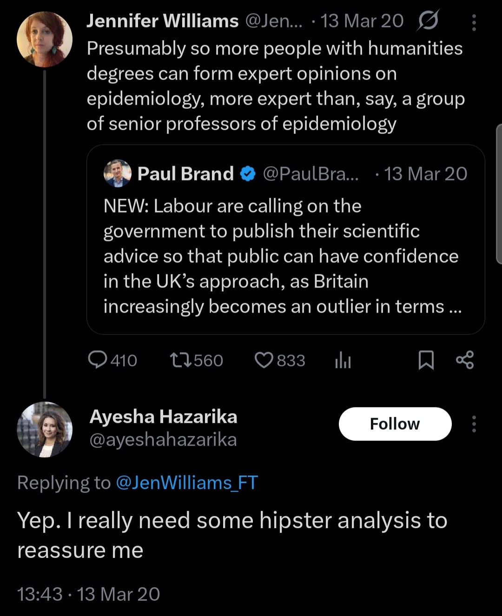
Task: Open the @ayeshahazarika handle
Action: (x=163, y=440)
